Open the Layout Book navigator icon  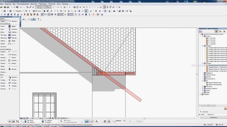click(x=224, y=31)
